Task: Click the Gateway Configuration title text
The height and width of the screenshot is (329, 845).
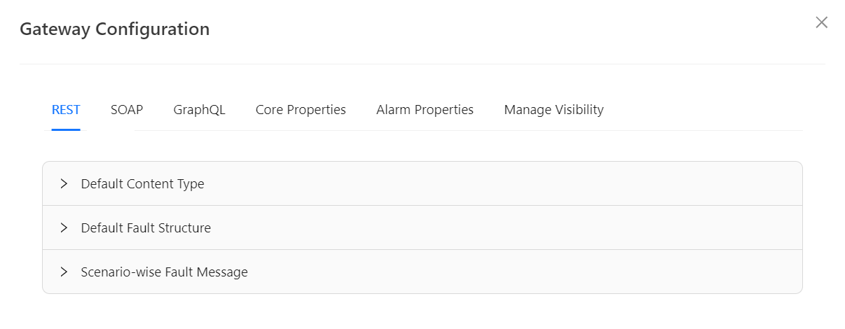Action: click(114, 29)
